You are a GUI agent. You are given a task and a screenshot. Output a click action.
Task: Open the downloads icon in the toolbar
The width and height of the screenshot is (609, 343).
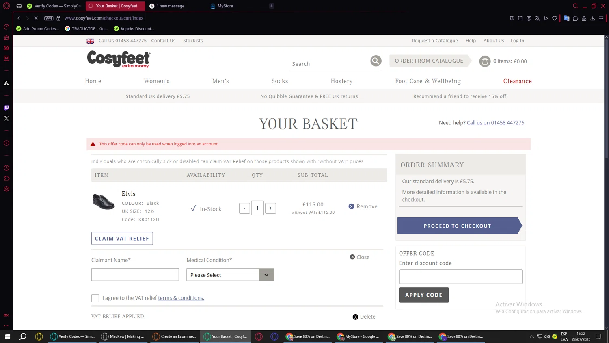coord(593,18)
